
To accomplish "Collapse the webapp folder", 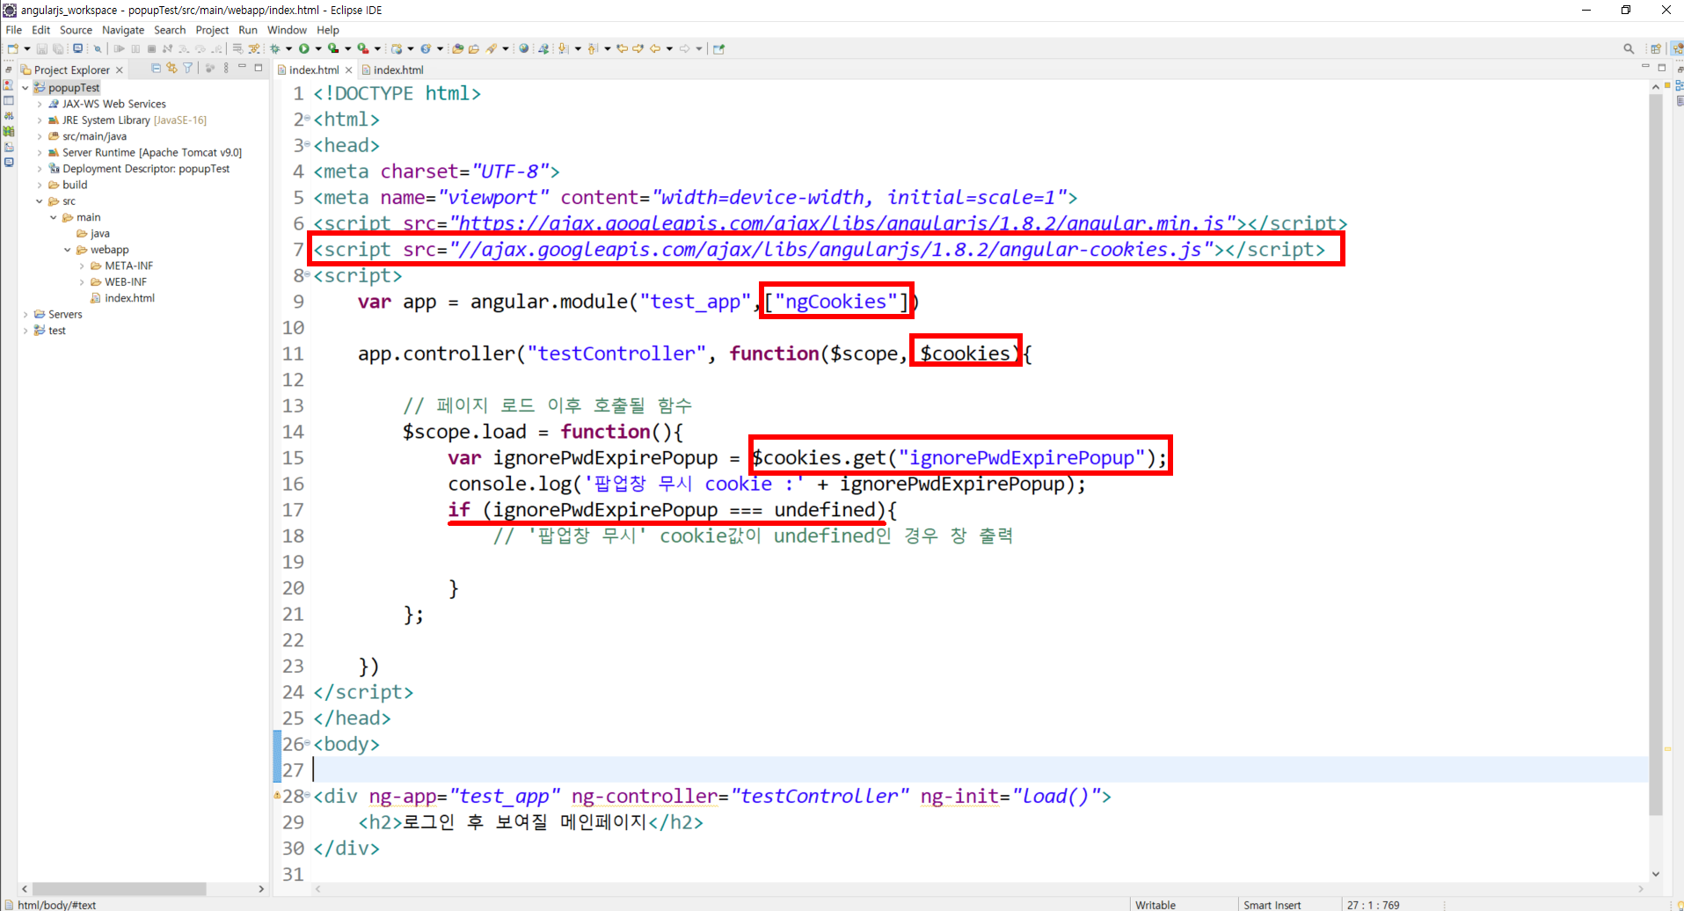I will [x=68, y=250].
